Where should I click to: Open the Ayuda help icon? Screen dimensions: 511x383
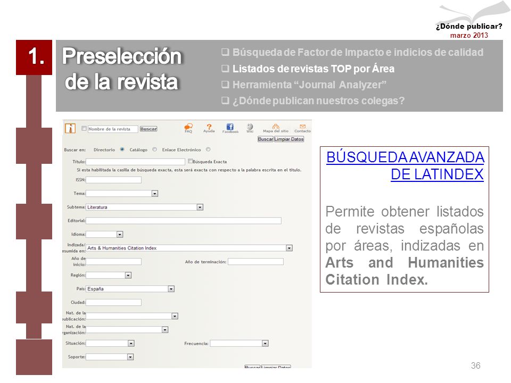click(x=209, y=128)
